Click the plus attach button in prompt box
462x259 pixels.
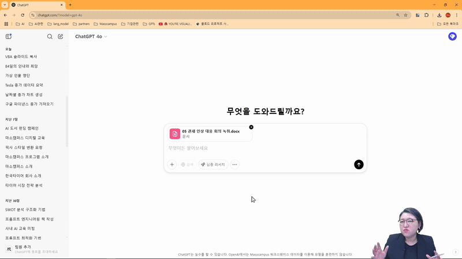coord(172,165)
